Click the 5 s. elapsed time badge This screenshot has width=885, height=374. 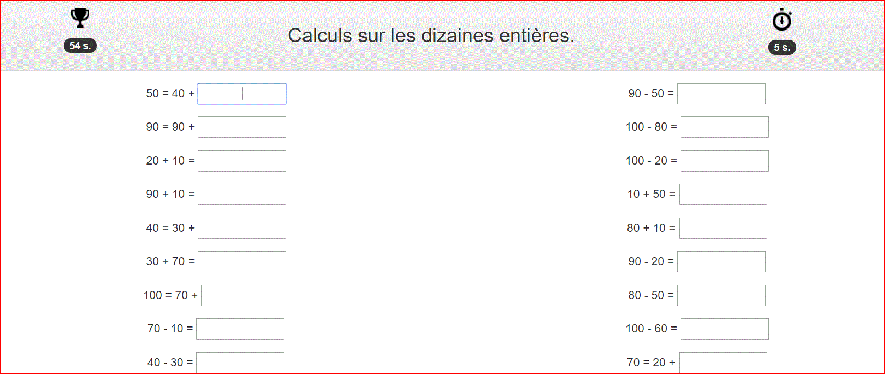tap(782, 48)
